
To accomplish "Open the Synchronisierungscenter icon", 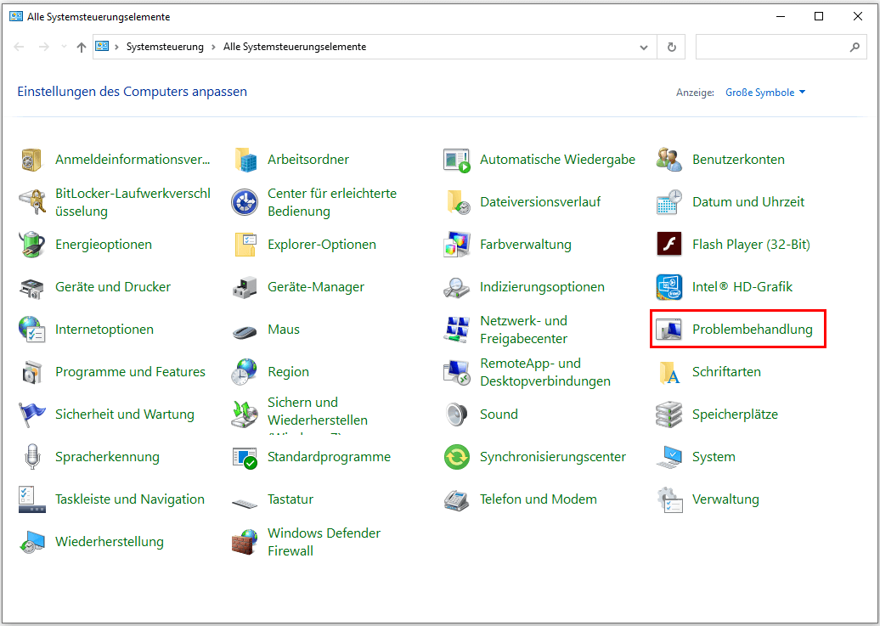I will [457, 457].
